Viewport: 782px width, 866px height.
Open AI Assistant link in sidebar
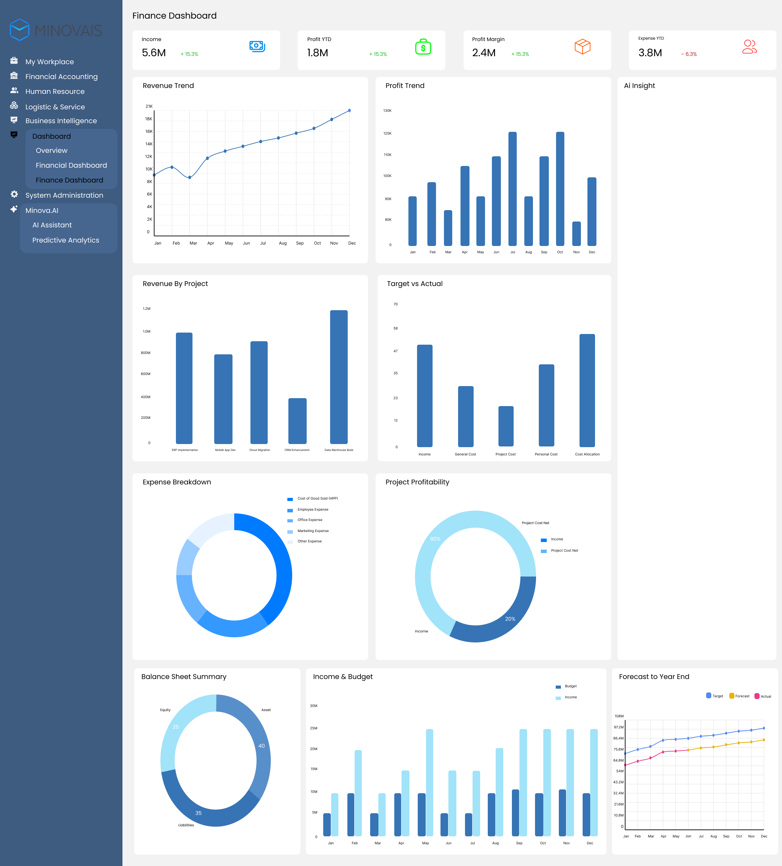coord(52,225)
